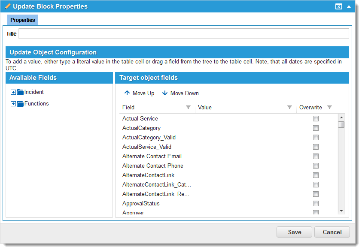Open the Value column filter icon
The image size is (362, 250).
289,107
